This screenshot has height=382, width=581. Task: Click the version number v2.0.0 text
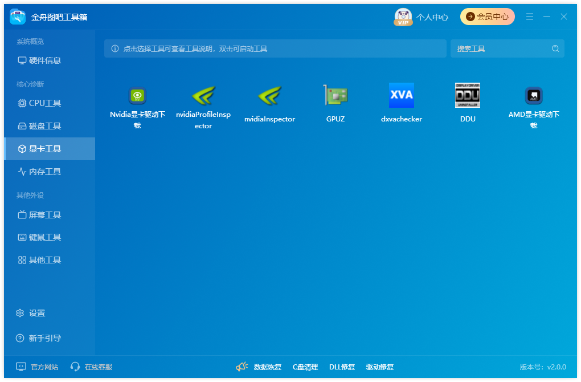tap(556, 367)
